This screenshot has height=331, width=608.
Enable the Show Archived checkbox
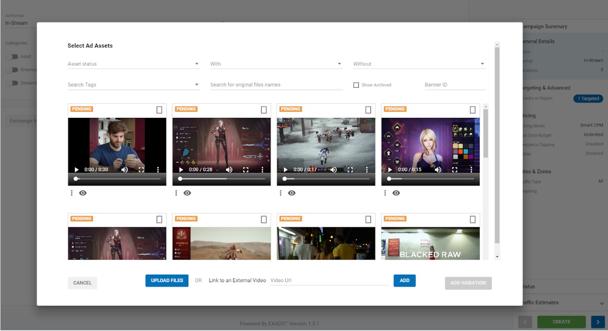(356, 85)
